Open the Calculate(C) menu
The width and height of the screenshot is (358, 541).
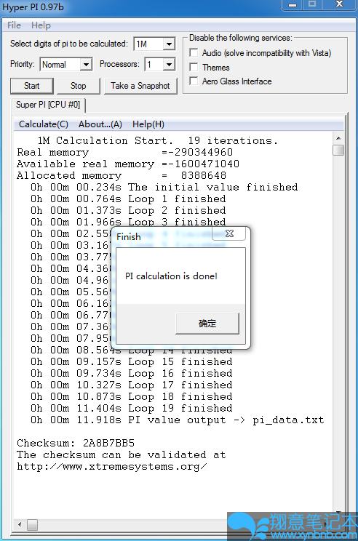[x=44, y=124]
